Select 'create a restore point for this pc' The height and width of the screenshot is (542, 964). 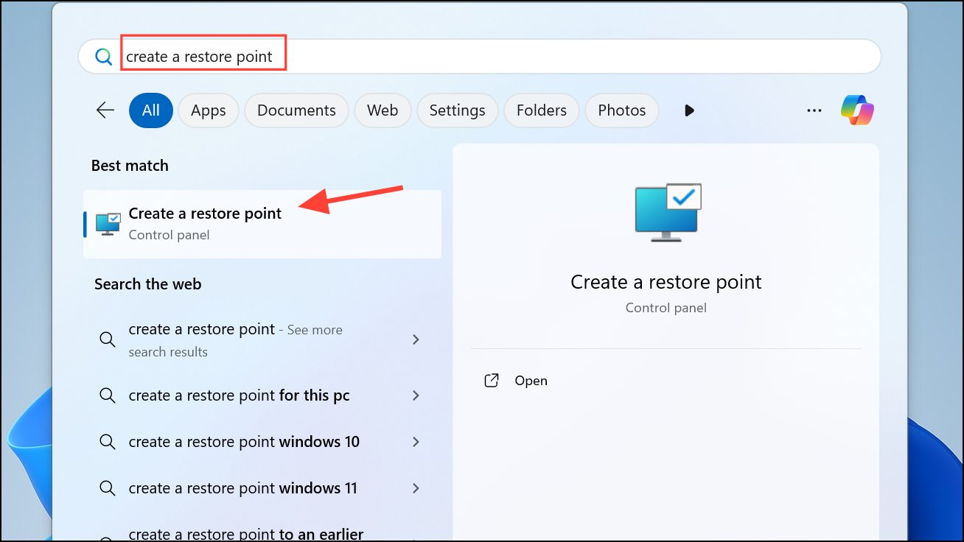pos(262,395)
